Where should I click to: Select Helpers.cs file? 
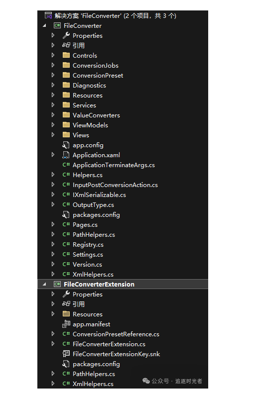click(87, 175)
